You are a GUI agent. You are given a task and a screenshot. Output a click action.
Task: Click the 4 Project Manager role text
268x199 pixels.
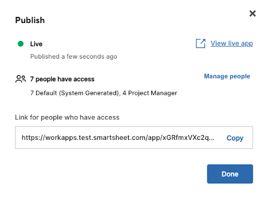(x=150, y=93)
